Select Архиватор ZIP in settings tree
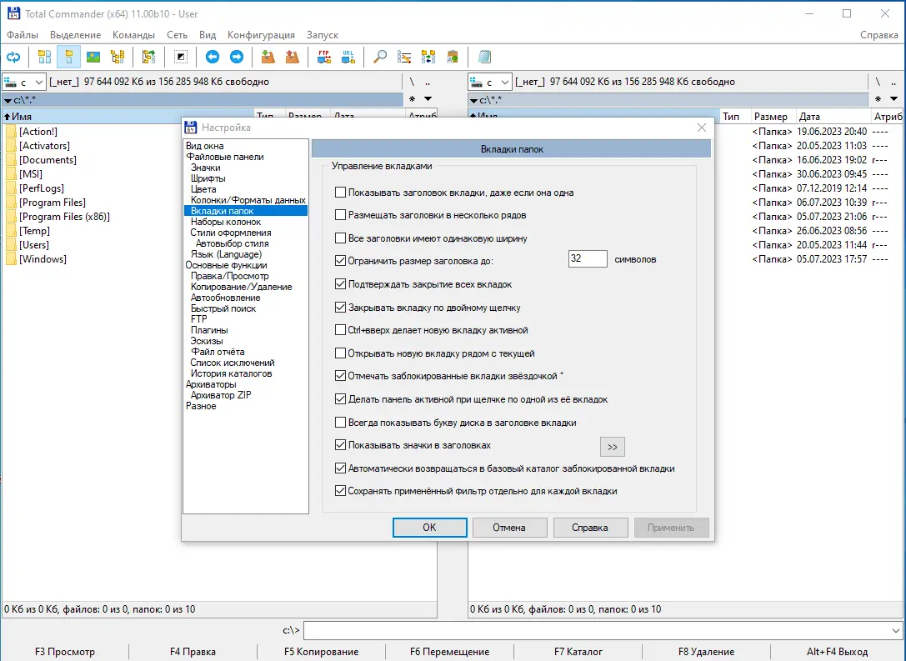Image resolution: width=906 pixels, height=661 pixels. click(221, 395)
